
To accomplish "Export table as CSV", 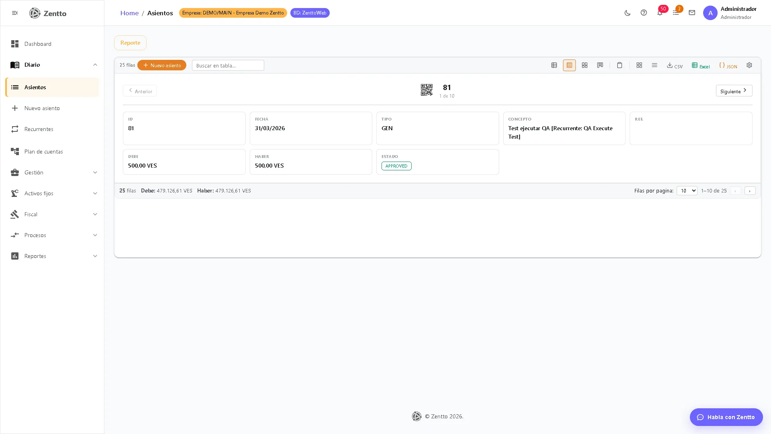I will coord(675,66).
